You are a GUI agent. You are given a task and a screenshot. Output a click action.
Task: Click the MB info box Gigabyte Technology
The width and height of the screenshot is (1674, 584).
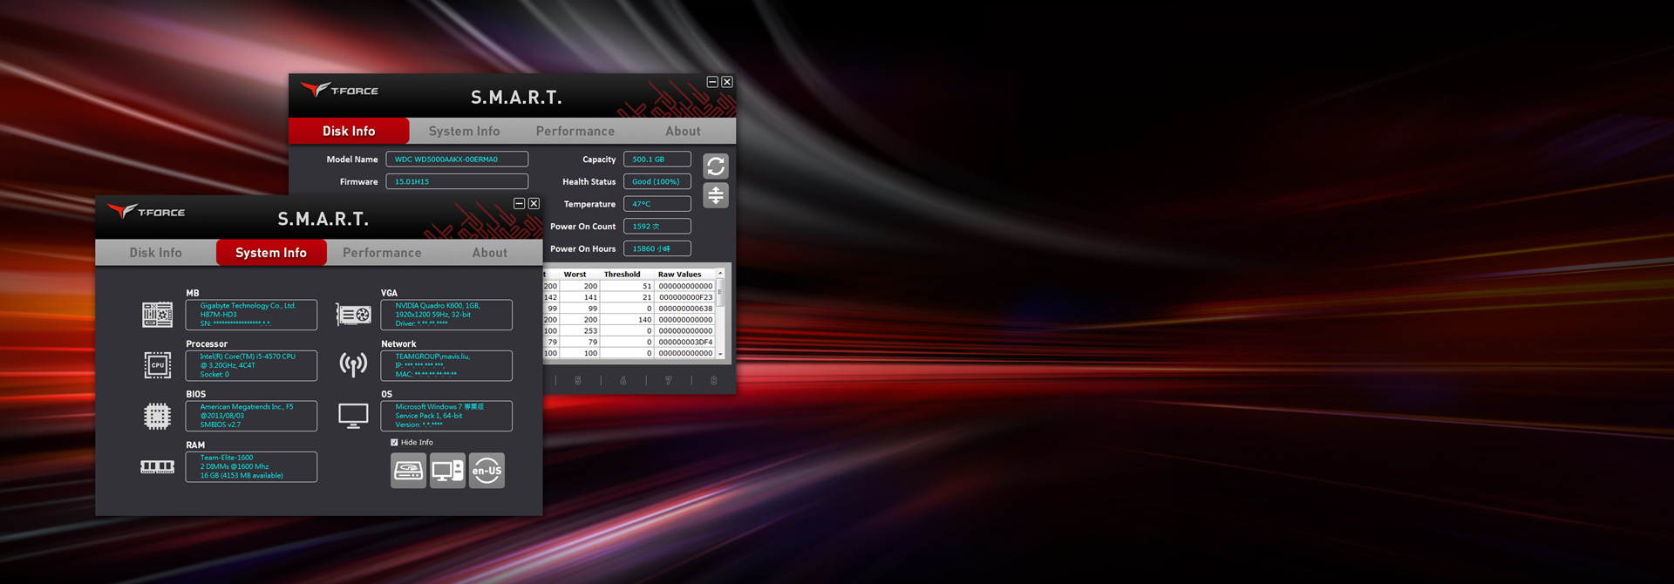point(251,315)
